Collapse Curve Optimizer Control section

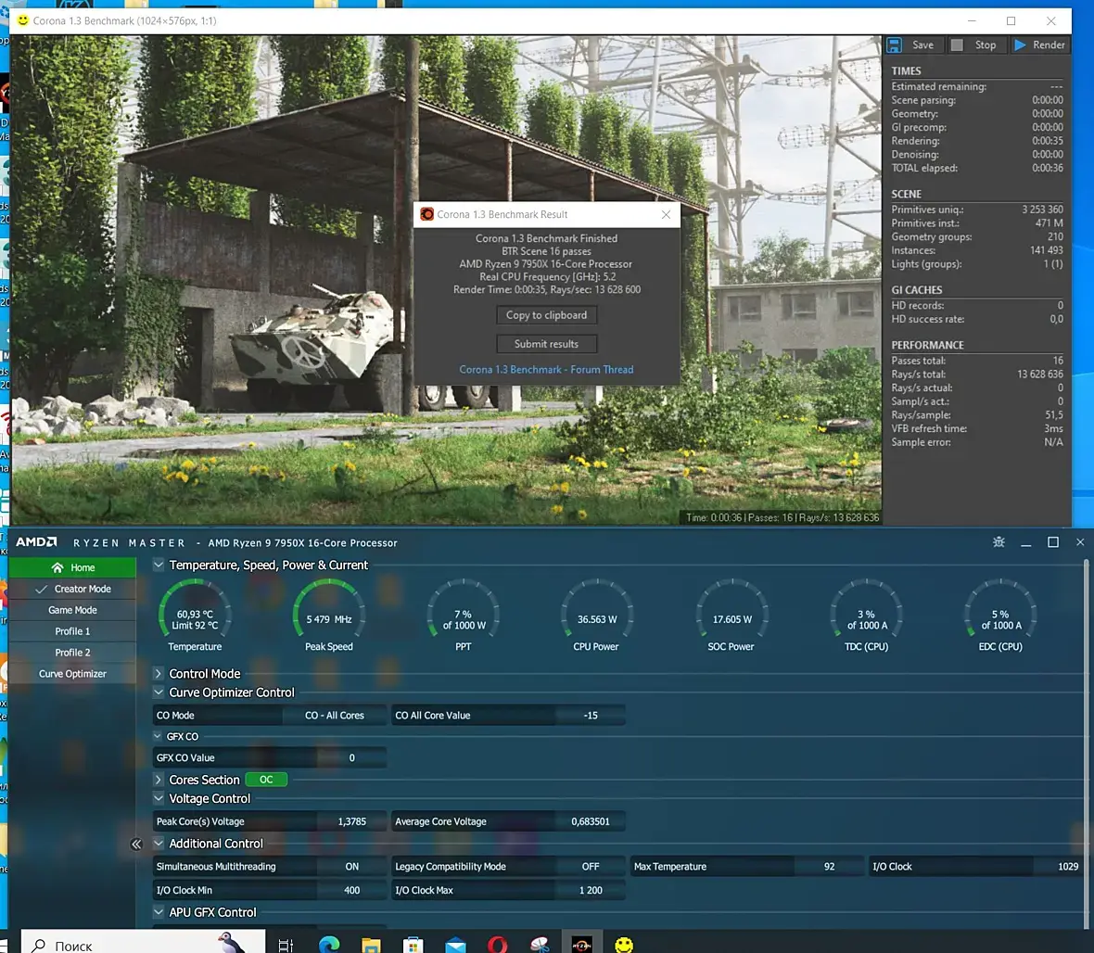pos(159,693)
